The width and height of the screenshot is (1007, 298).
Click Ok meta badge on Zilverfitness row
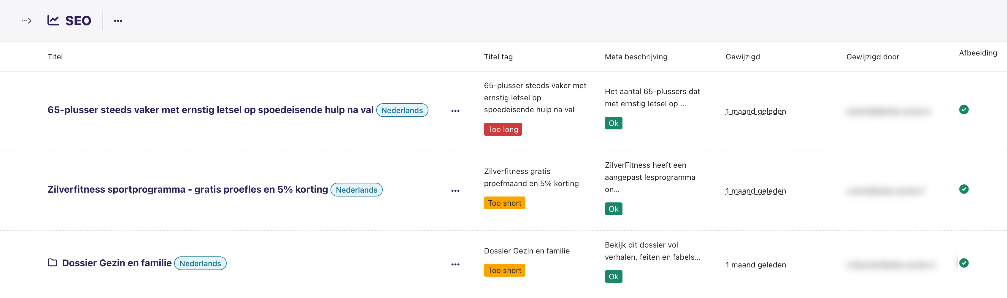613,209
